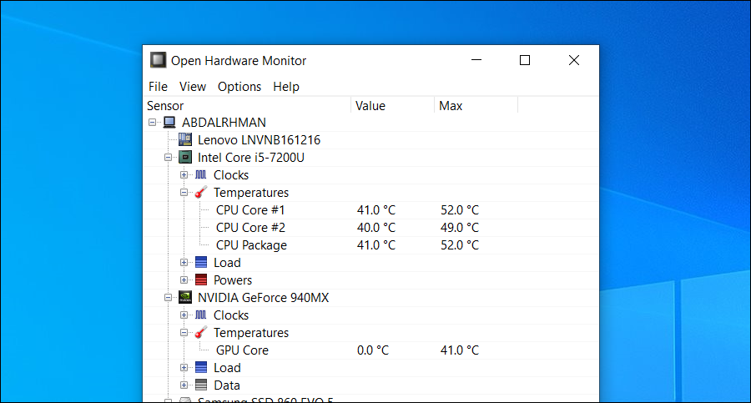751x403 pixels.
Task: Expand the CPU Powers node
Action: click(184, 280)
